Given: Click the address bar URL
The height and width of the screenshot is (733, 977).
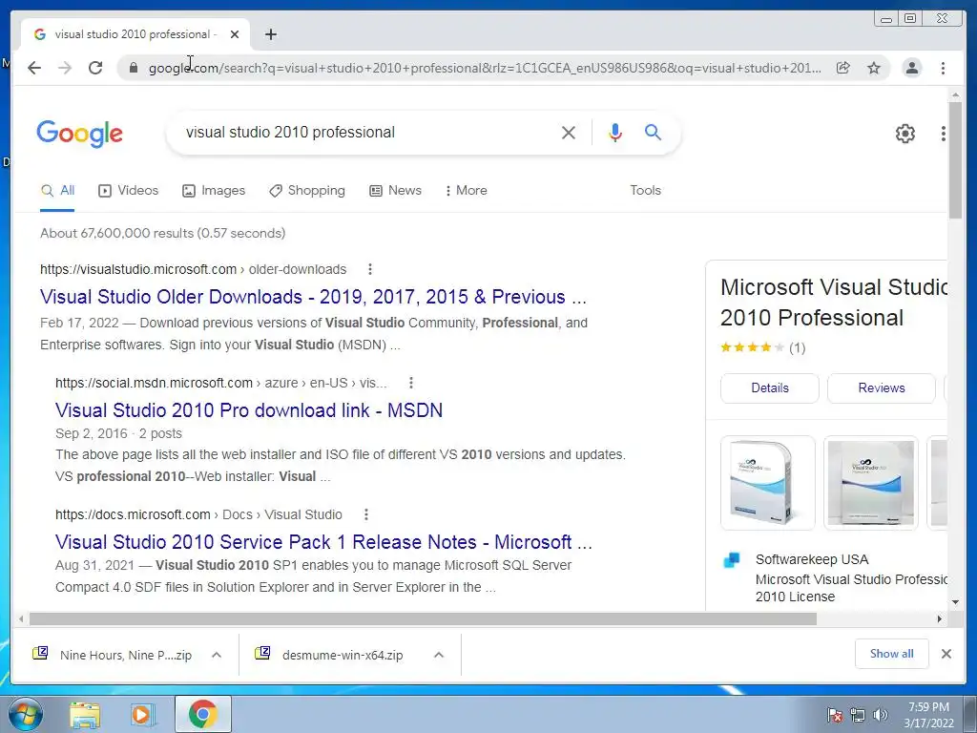Looking at the screenshot, I should [485, 68].
